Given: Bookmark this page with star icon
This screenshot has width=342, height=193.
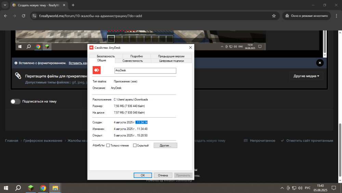Looking at the screenshot, I should pos(274,16).
